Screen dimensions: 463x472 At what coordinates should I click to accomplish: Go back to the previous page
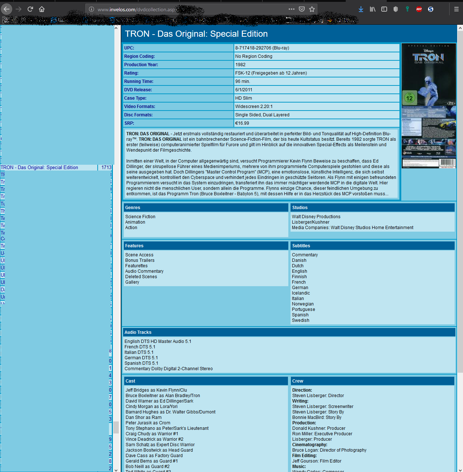[7, 9]
